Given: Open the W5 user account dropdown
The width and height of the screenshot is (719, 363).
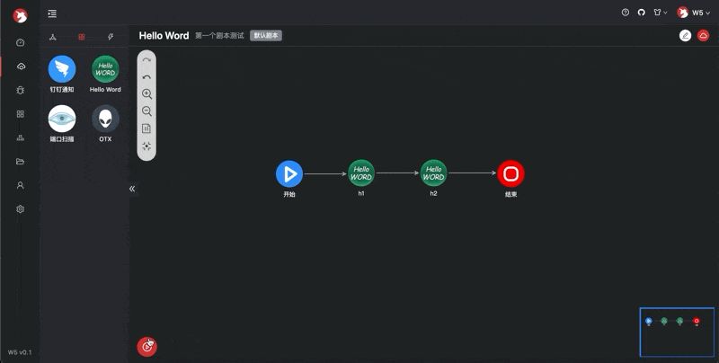Looking at the screenshot, I should [694, 13].
